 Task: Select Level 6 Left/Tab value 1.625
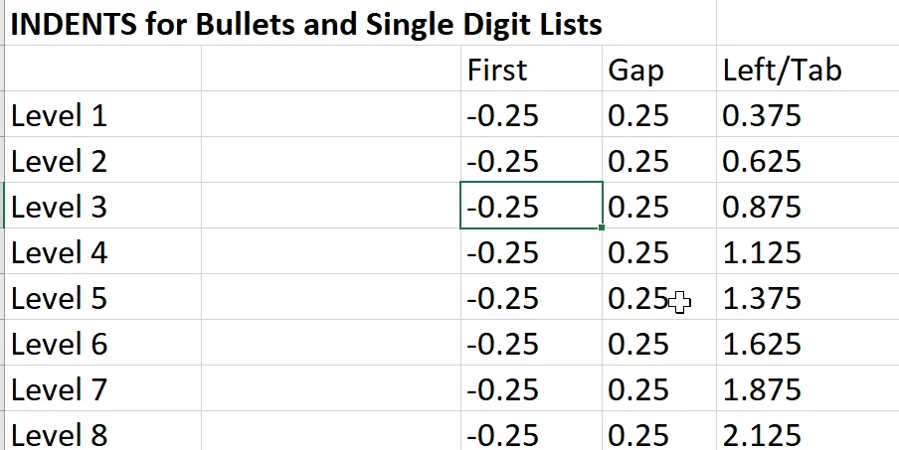coord(808,344)
